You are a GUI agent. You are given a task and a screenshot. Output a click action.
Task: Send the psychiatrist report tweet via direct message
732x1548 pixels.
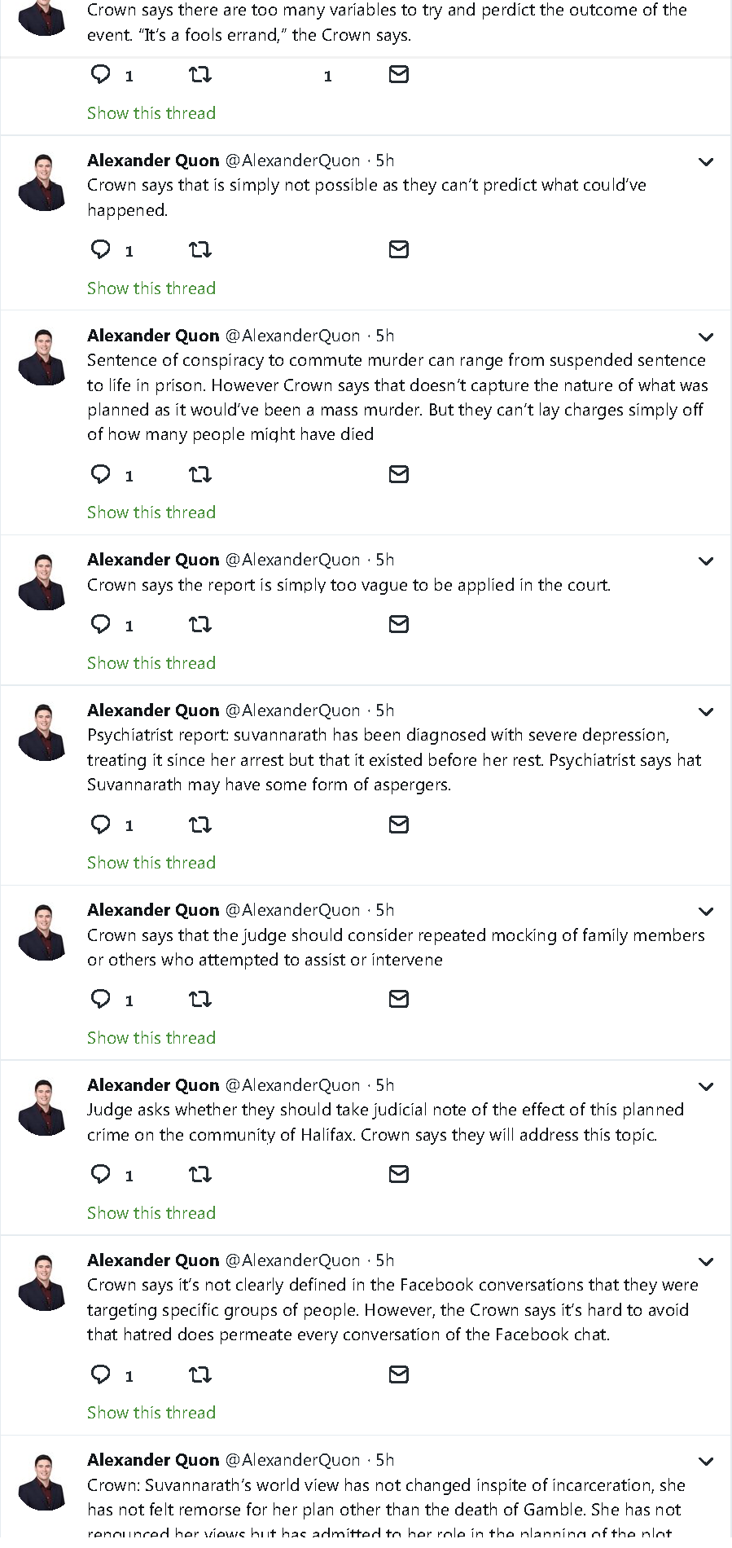(x=398, y=825)
